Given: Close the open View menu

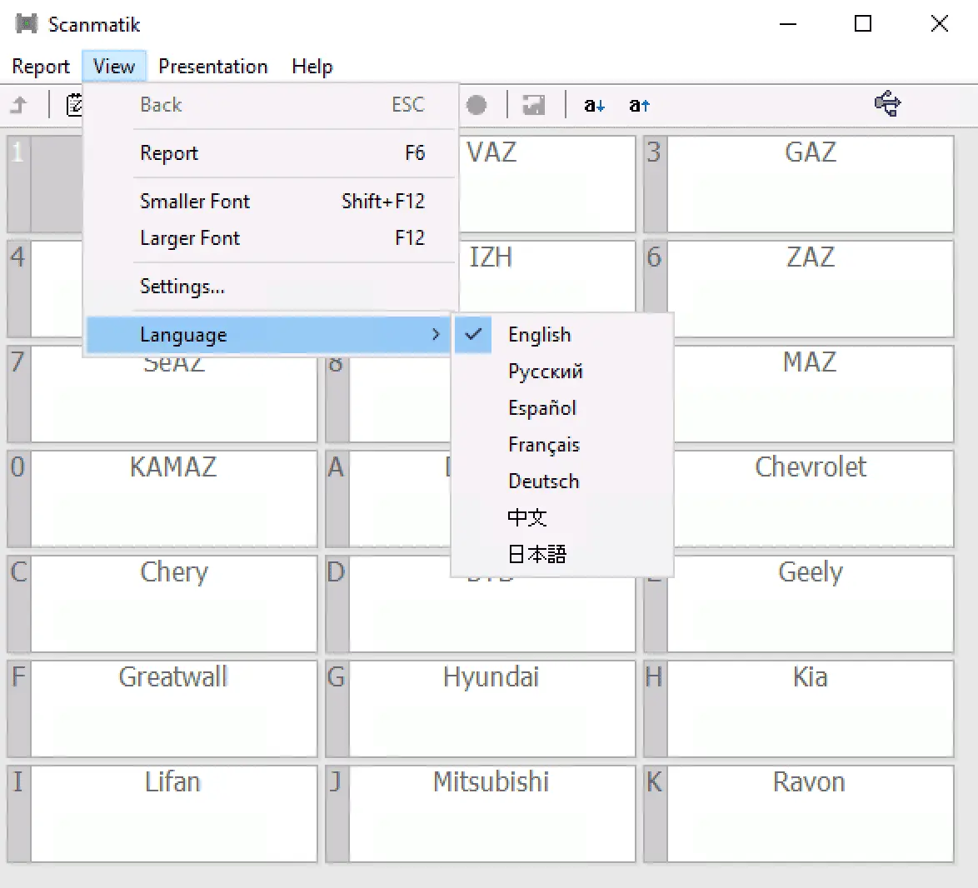Looking at the screenshot, I should coord(113,66).
